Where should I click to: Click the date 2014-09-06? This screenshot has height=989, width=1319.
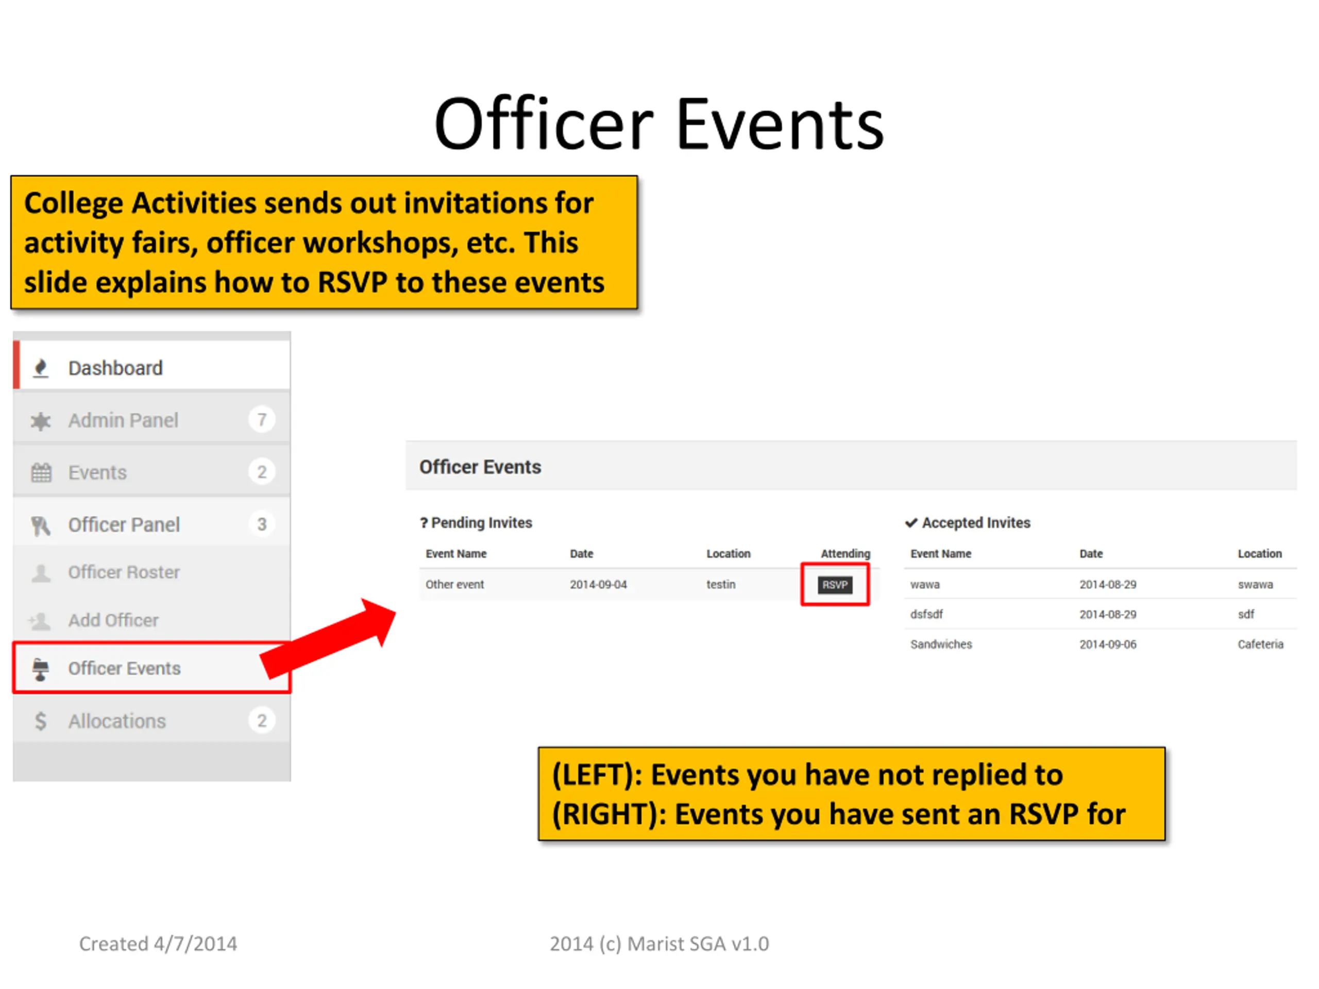(x=1108, y=644)
